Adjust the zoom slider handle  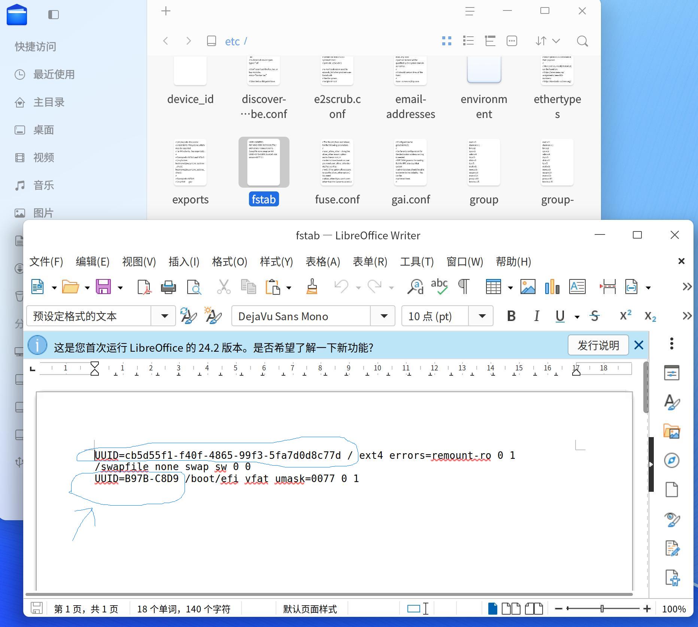(602, 609)
